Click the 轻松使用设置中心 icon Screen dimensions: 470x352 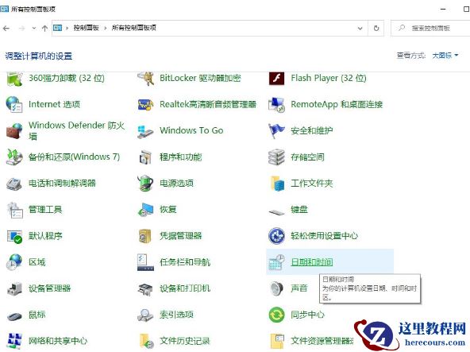point(276,236)
